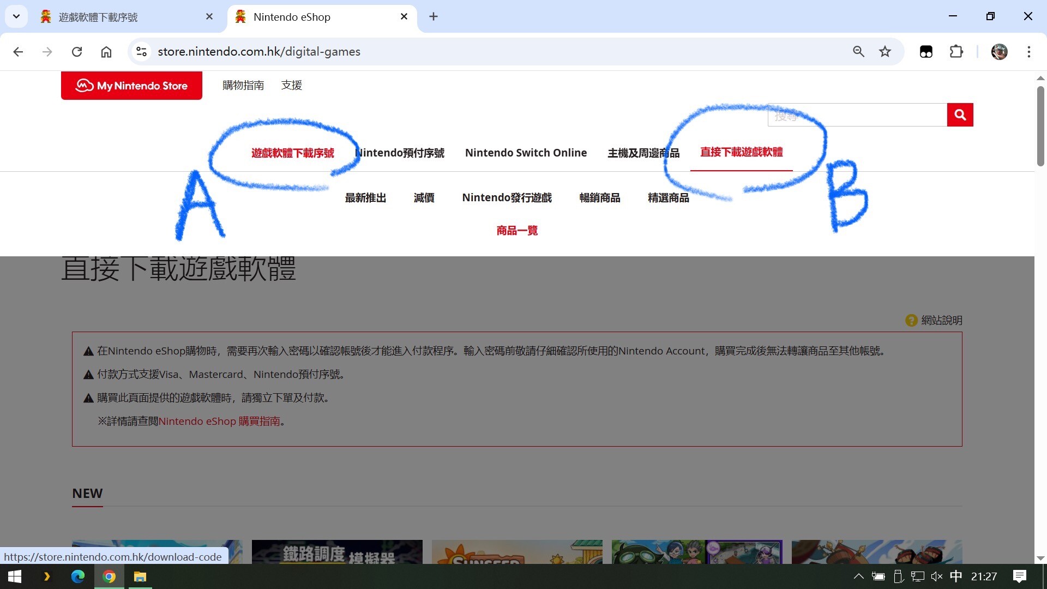Bookmark this page with the star icon
1047x589 pixels.
(885, 52)
